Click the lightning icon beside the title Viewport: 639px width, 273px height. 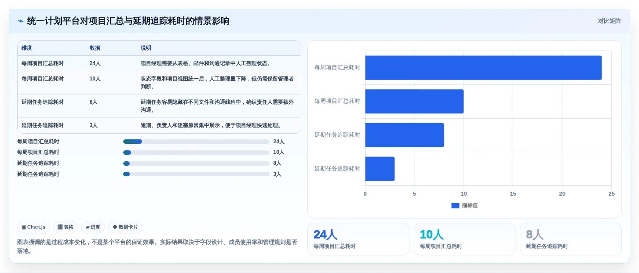click(x=20, y=21)
